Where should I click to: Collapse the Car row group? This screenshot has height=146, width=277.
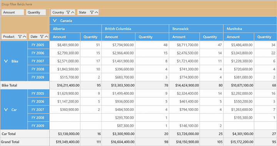(6, 110)
